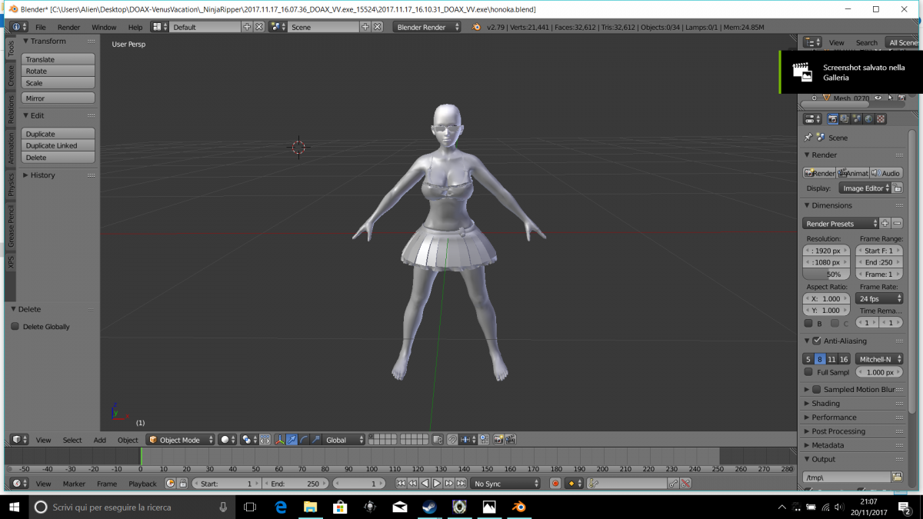Select 16 anti-aliasing samples
The image size is (923, 519).
click(x=844, y=359)
